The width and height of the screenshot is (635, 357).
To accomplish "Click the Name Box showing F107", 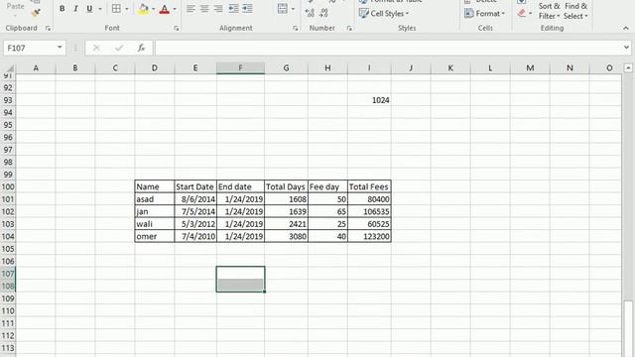I will click(29, 48).
